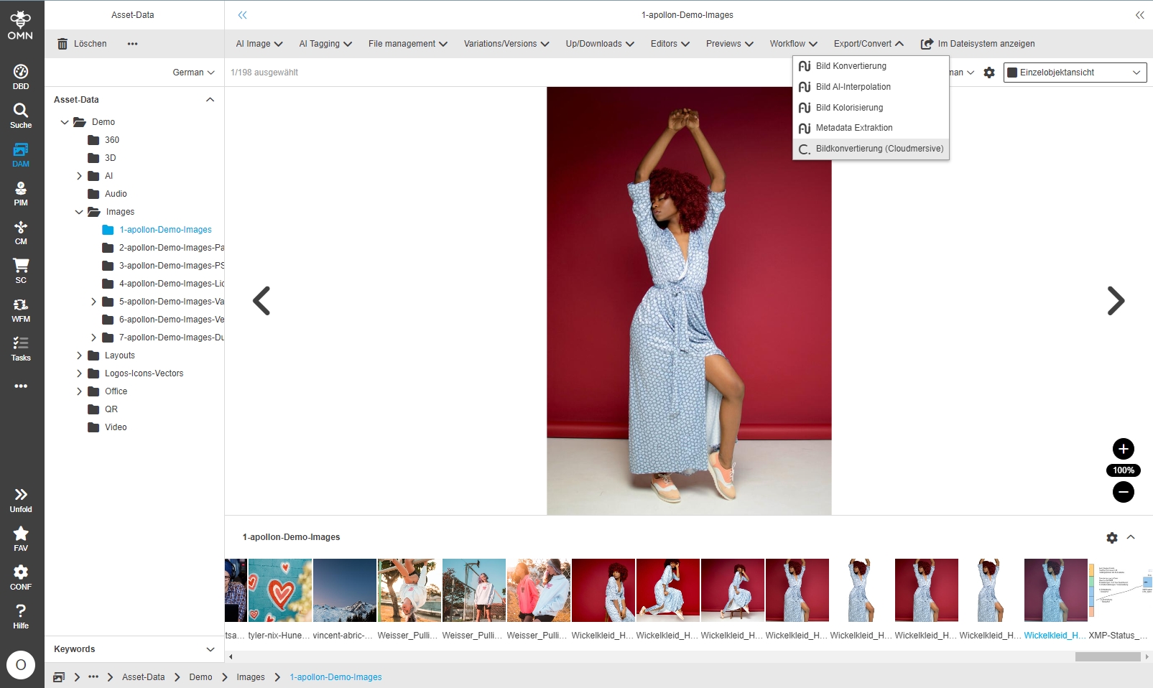The height and width of the screenshot is (688, 1153).
Task: Open the CONF settings module
Action: point(21,577)
